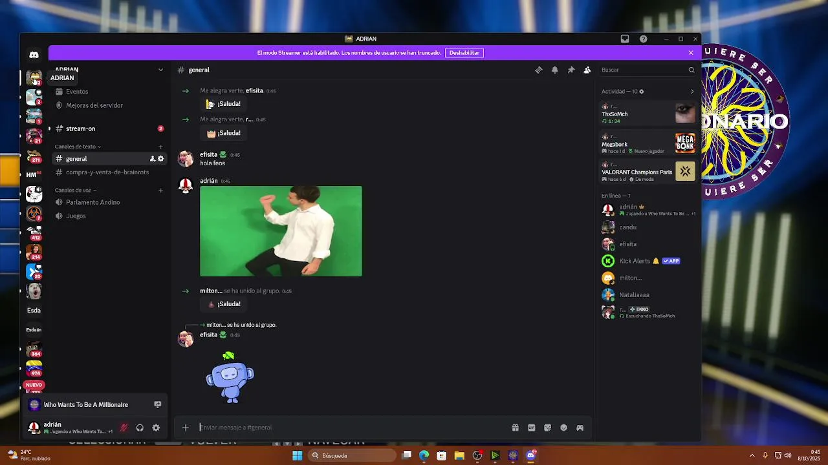Open the Discord inbox icon

[624, 39]
